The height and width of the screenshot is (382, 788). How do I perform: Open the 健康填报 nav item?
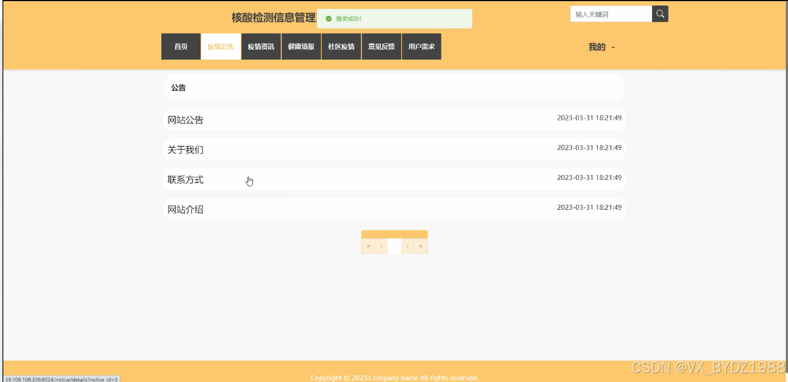pos(301,46)
